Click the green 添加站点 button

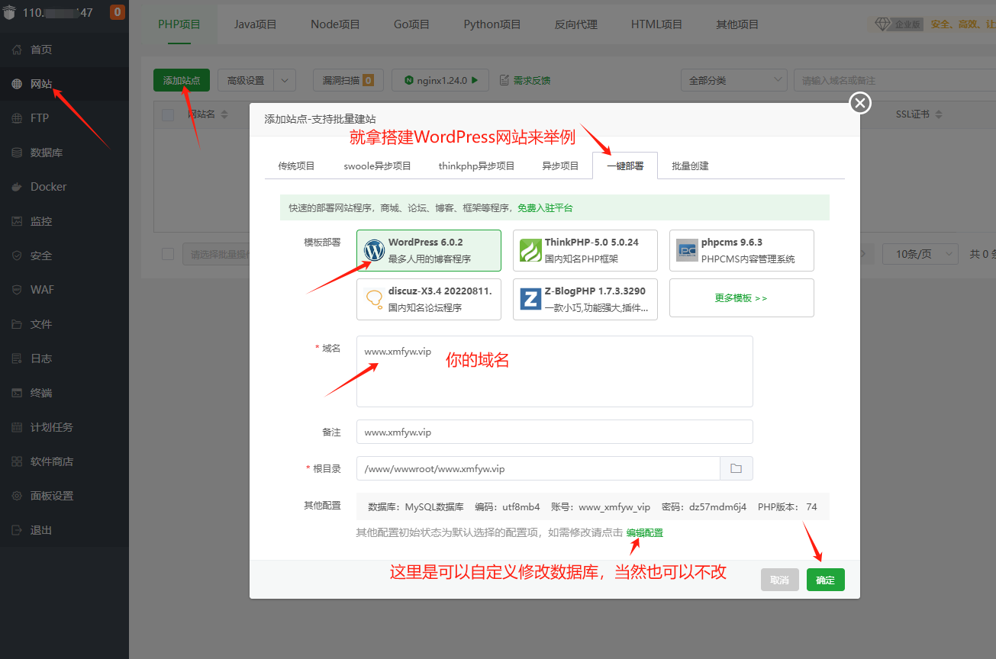coord(182,80)
